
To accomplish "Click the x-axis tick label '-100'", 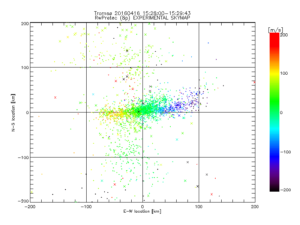I will click(x=86, y=207).
